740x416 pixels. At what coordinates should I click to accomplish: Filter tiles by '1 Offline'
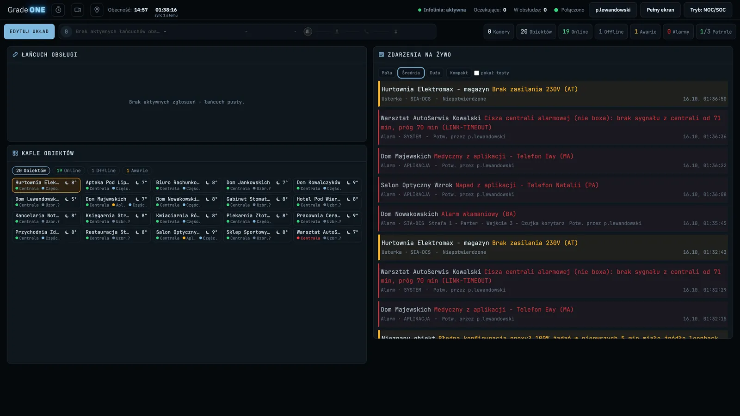pos(104,171)
